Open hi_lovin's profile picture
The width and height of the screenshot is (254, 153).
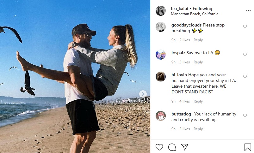161,77
